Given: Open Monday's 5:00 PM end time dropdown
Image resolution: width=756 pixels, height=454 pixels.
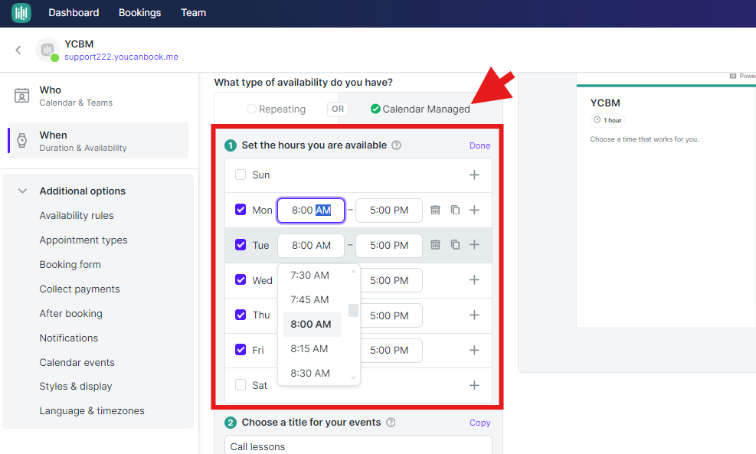Looking at the screenshot, I should click(x=388, y=210).
